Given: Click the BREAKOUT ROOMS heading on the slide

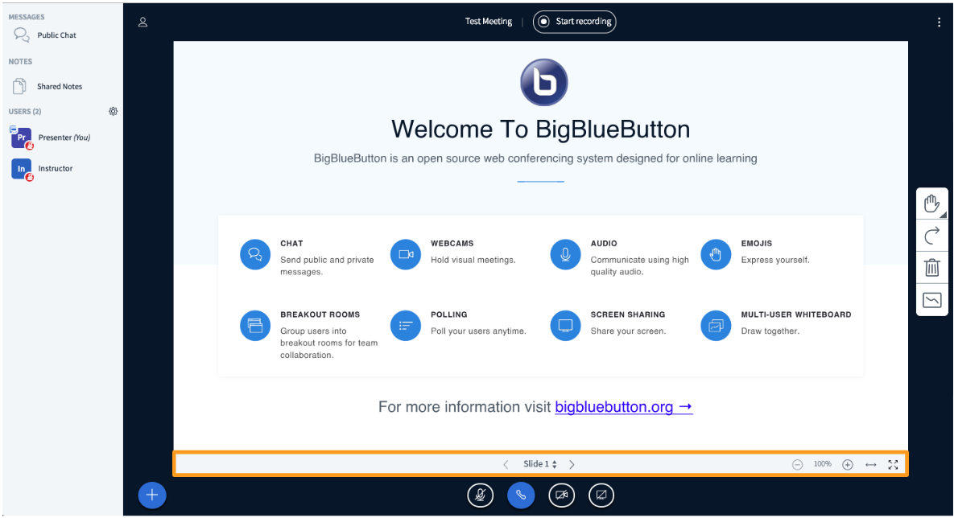Looking at the screenshot, I should pyautogui.click(x=320, y=314).
